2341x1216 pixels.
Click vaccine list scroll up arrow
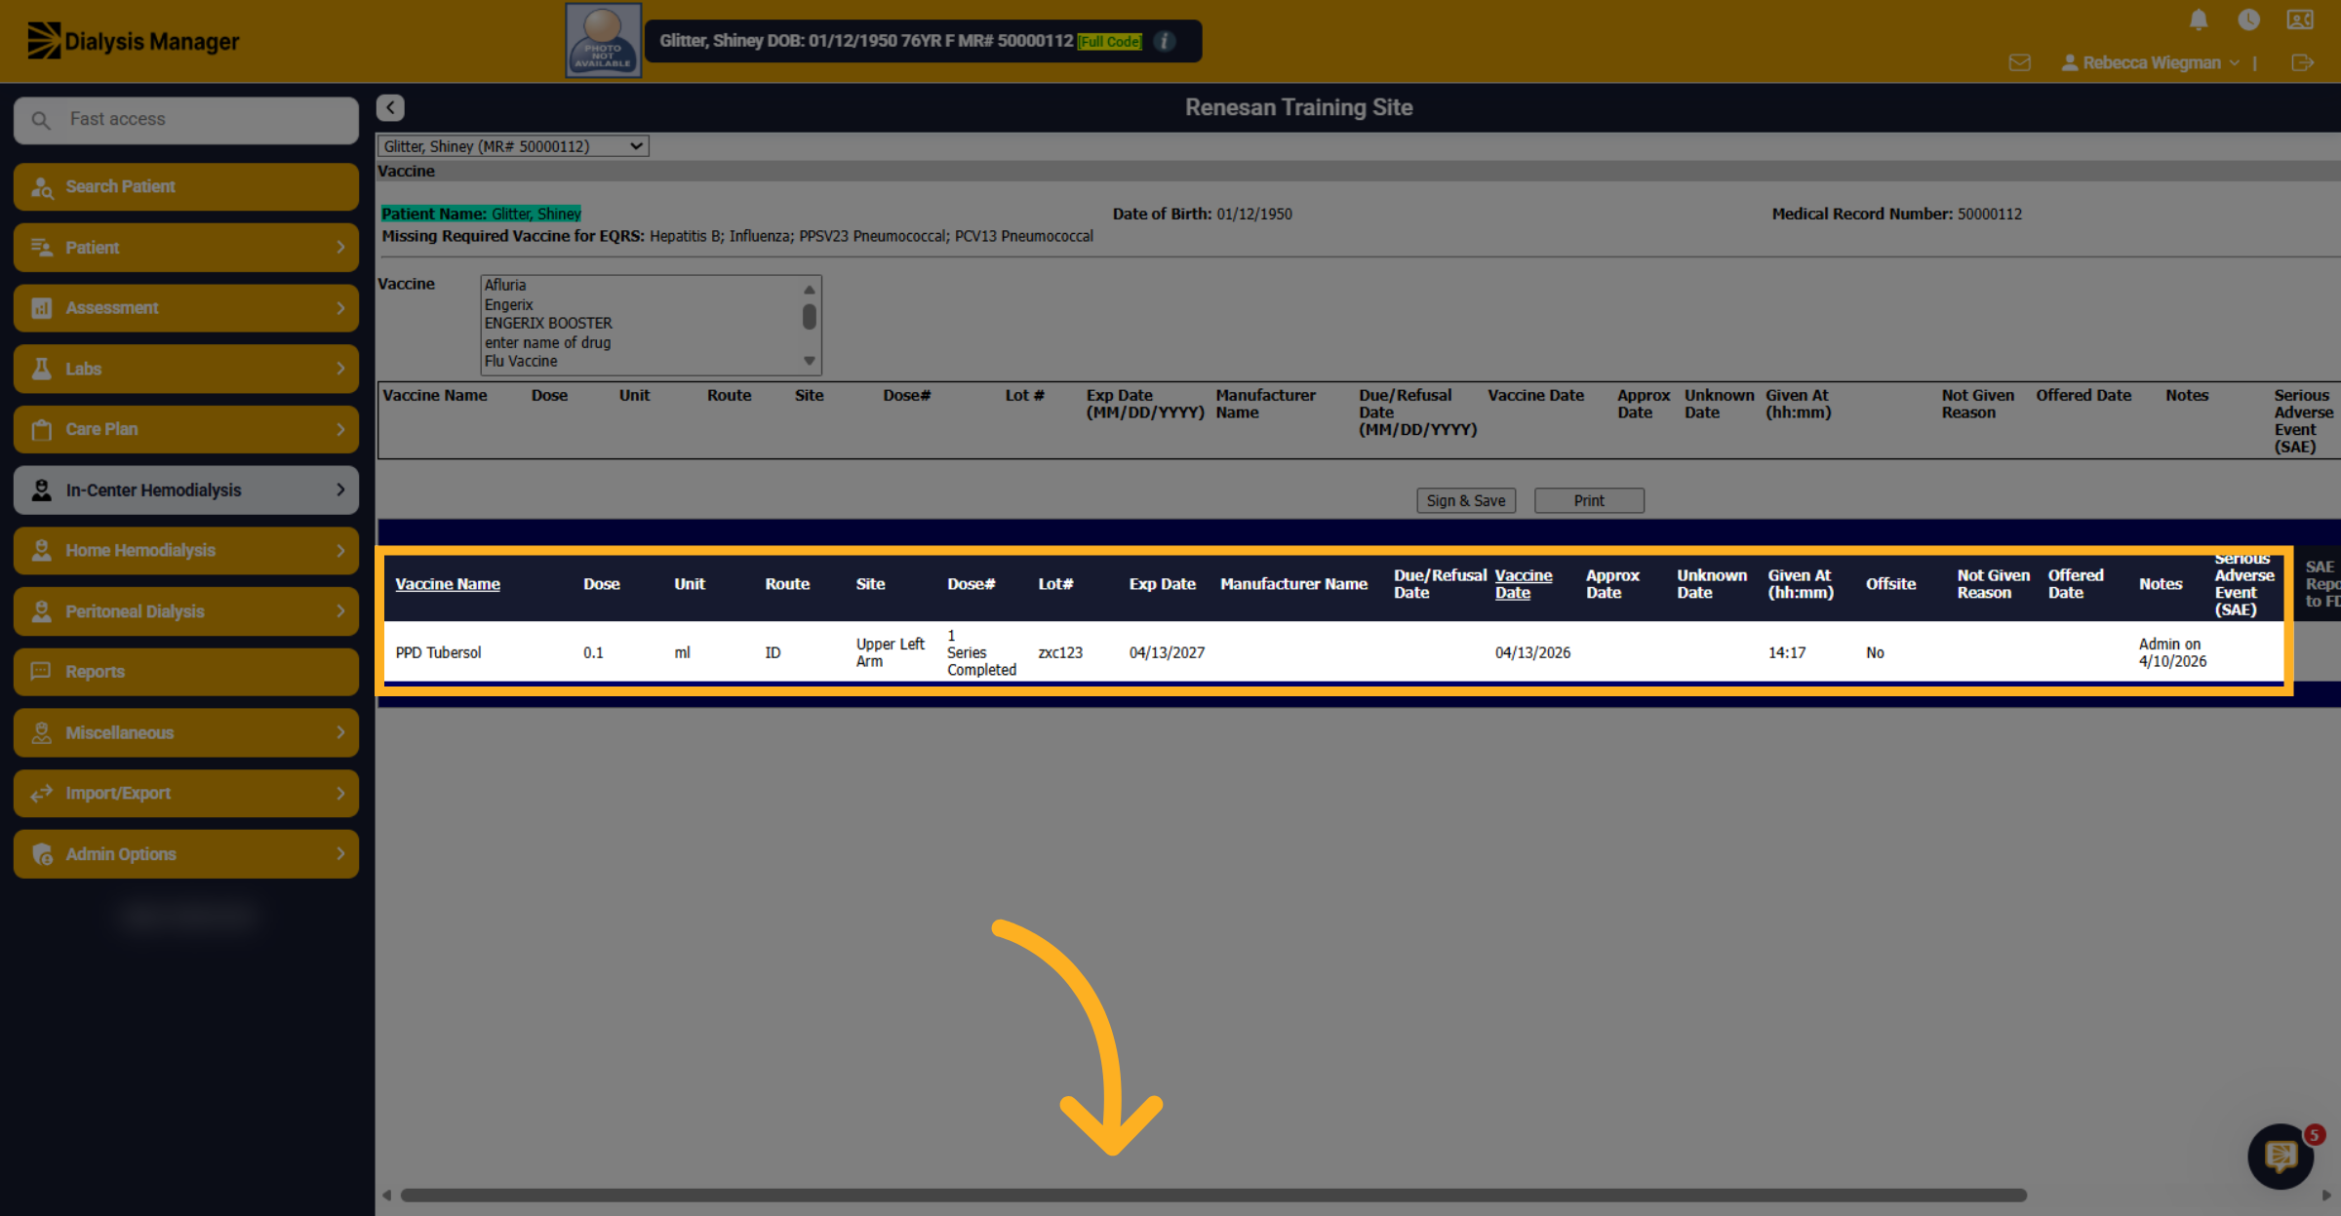coord(810,290)
